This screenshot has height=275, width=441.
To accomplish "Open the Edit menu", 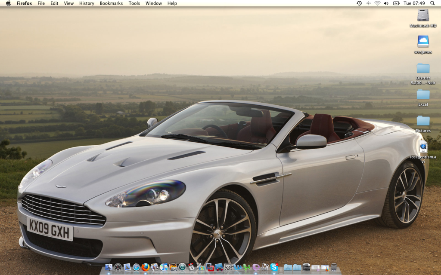I will tap(54, 3).
